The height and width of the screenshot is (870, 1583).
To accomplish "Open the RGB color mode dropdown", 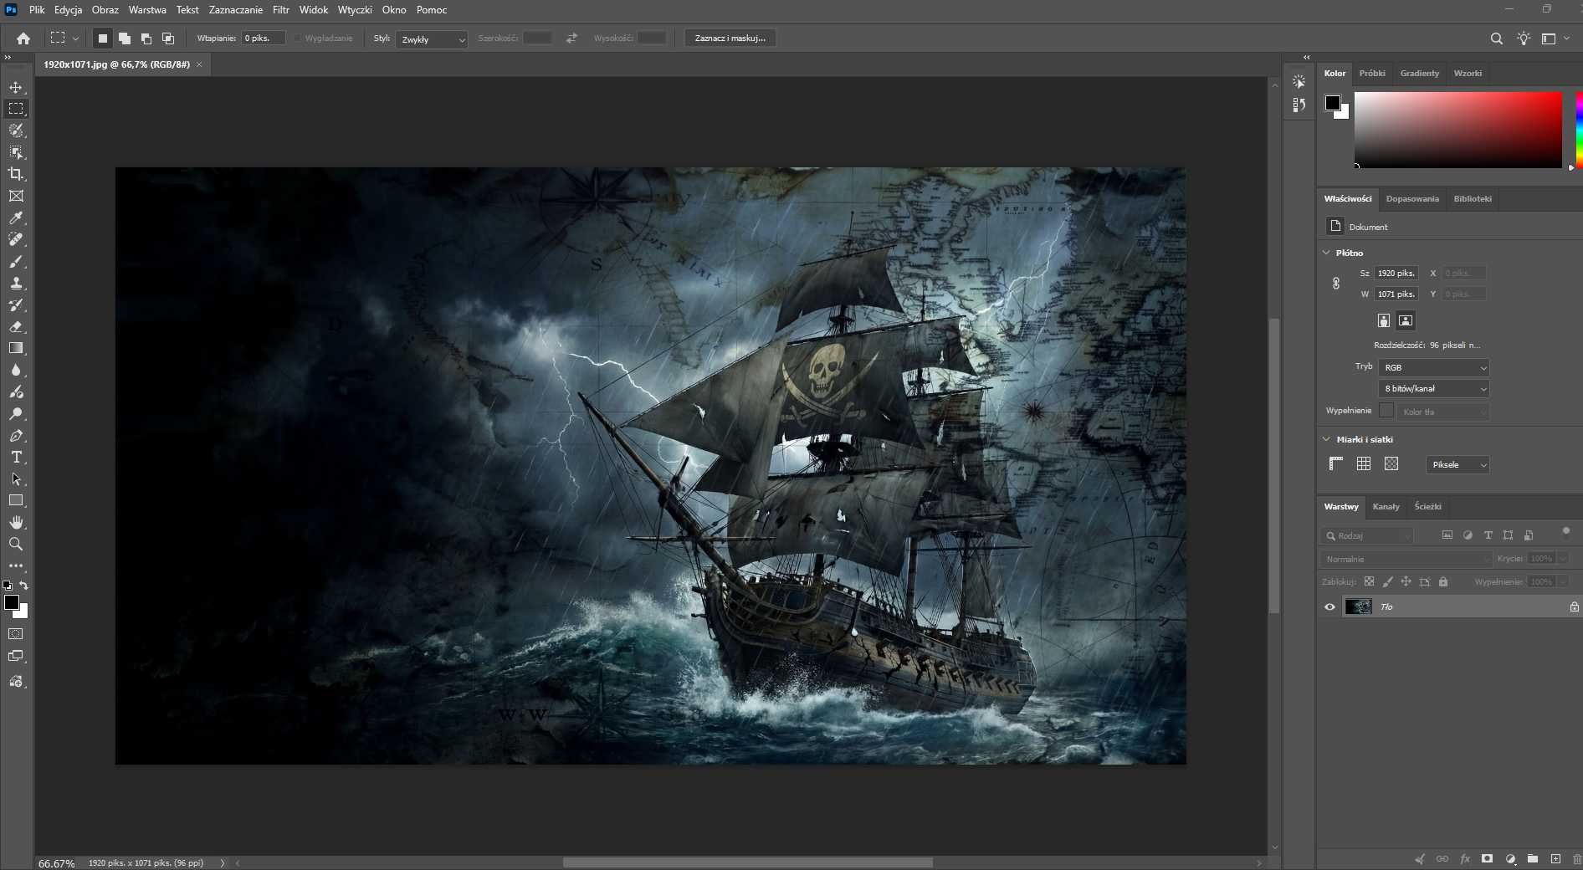I will 1433,367.
